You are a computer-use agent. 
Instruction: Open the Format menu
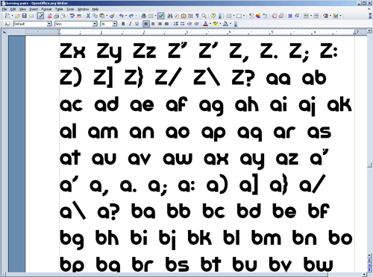(46, 9)
